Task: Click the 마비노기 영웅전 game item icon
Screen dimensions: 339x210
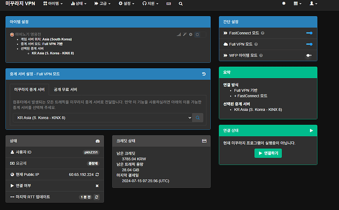Action: [12, 34]
